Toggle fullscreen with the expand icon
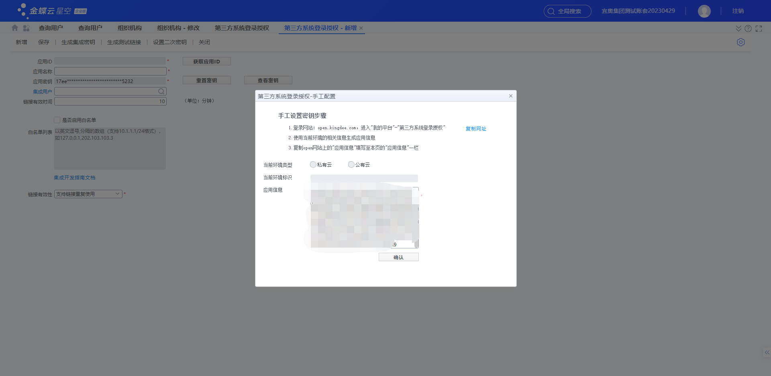This screenshot has height=376, width=771. point(759,28)
